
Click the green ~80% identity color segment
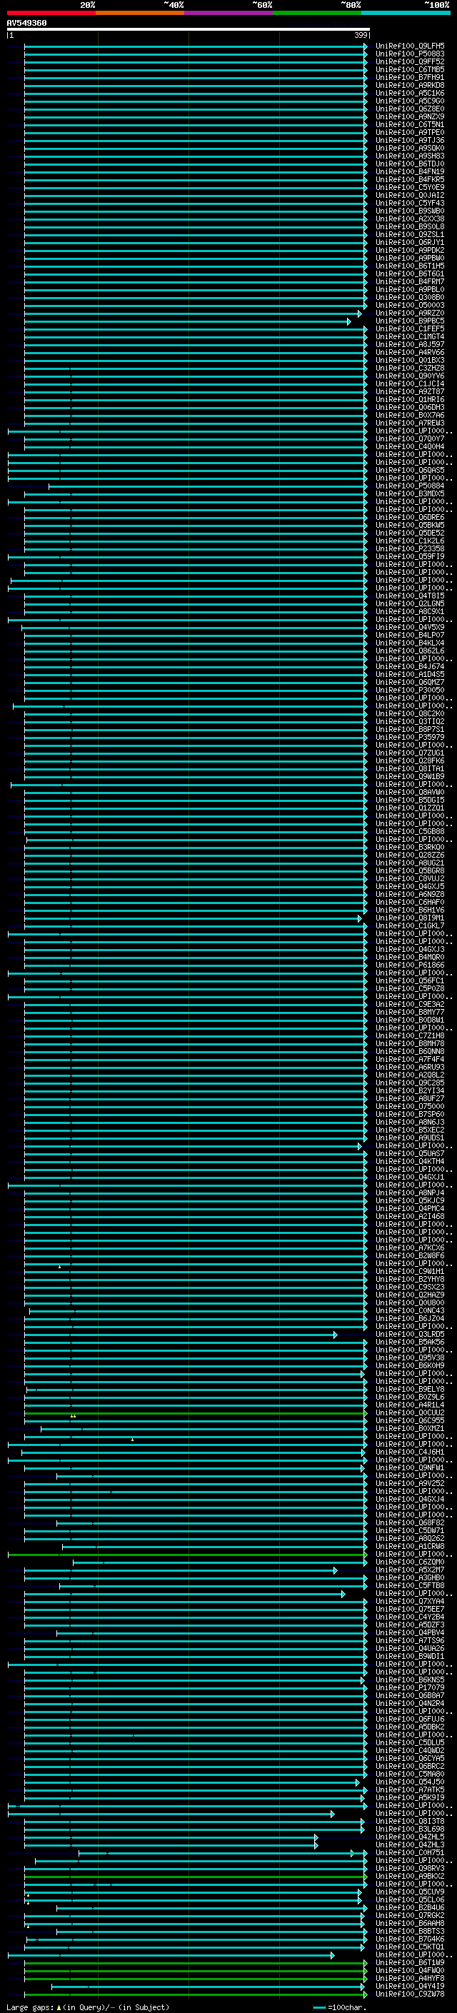point(317,13)
